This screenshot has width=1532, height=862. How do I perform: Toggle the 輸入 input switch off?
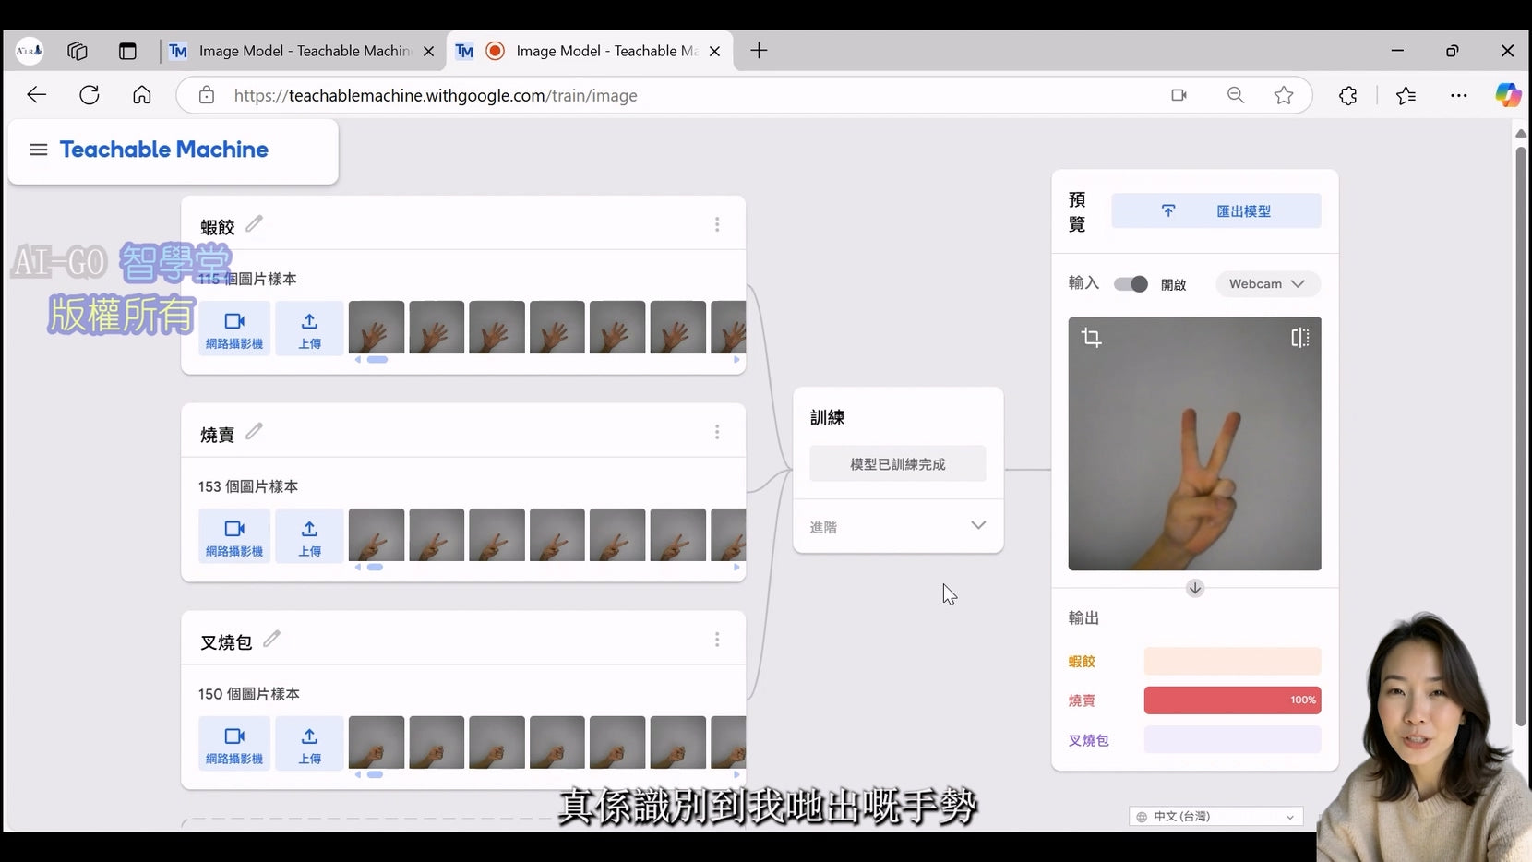pos(1131,284)
